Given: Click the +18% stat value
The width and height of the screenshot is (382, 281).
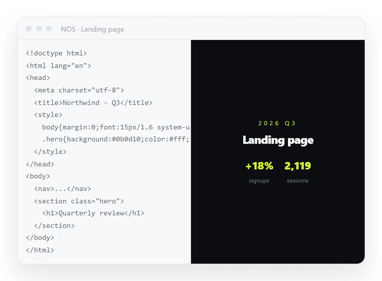Looking at the screenshot, I should click(x=259, y=166).
